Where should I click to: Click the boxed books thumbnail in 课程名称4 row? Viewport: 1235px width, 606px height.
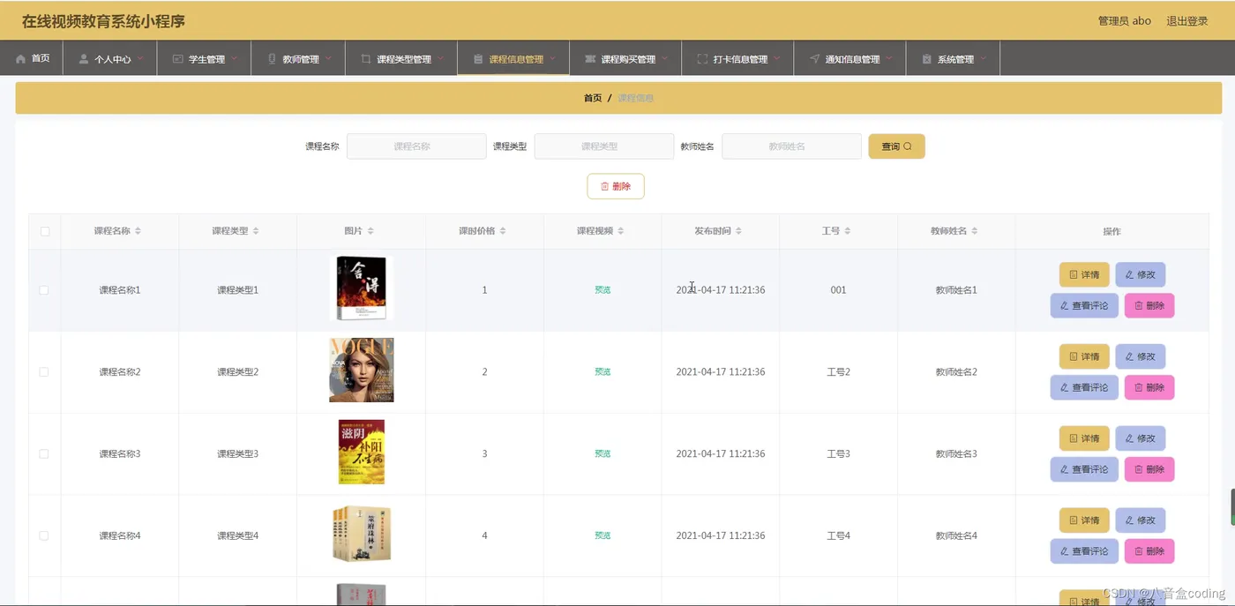pos(362,534)
